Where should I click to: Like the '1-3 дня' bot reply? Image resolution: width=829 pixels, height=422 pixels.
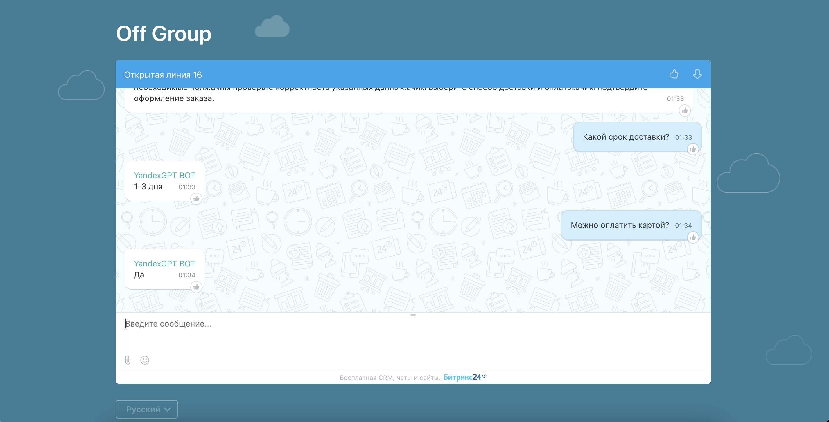click(196, 199)
